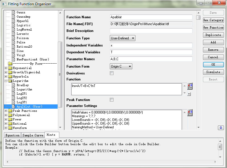Open the Function Type dropdown

122,38
